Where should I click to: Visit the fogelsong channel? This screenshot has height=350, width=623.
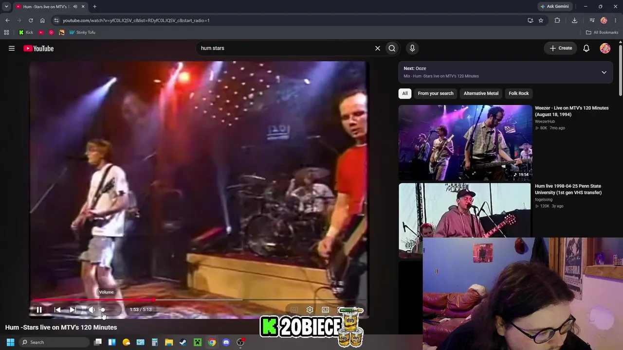[x=544, y=199]
